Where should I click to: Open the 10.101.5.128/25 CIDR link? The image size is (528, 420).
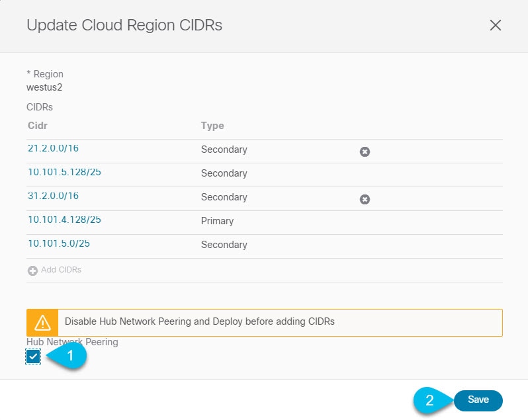(64, 172)
